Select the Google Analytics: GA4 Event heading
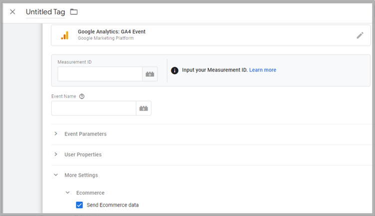 tap(111, 32)
